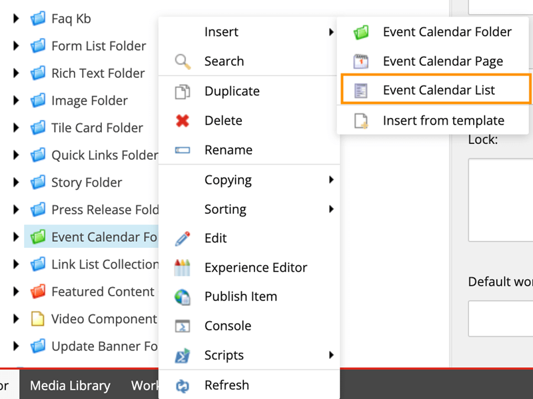Click the Event Calendar Page icon
Image resolution: width=533 pixels, height=399 pixels.
(x=360, y=61)
